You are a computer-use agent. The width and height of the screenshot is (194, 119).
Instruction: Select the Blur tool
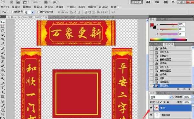coord(3,74)
